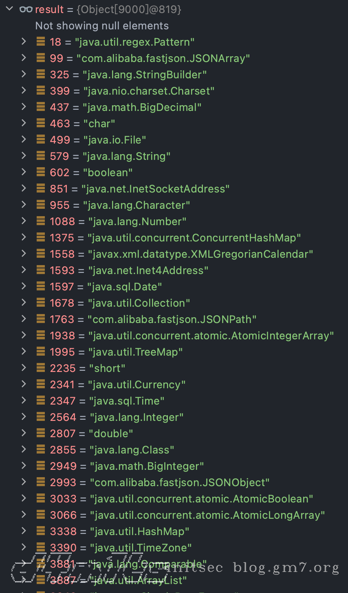Image resolution: width=348 pixels, height=593 pixels.
Task: Expand the 325 StringBuilder entry
Action: (x=24, y=74)
